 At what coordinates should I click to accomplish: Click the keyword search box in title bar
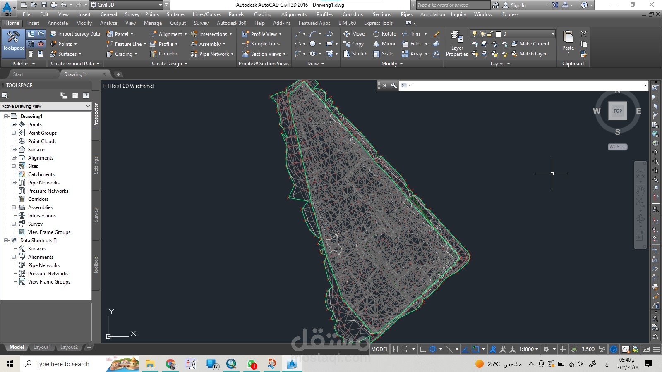(453, 5)
